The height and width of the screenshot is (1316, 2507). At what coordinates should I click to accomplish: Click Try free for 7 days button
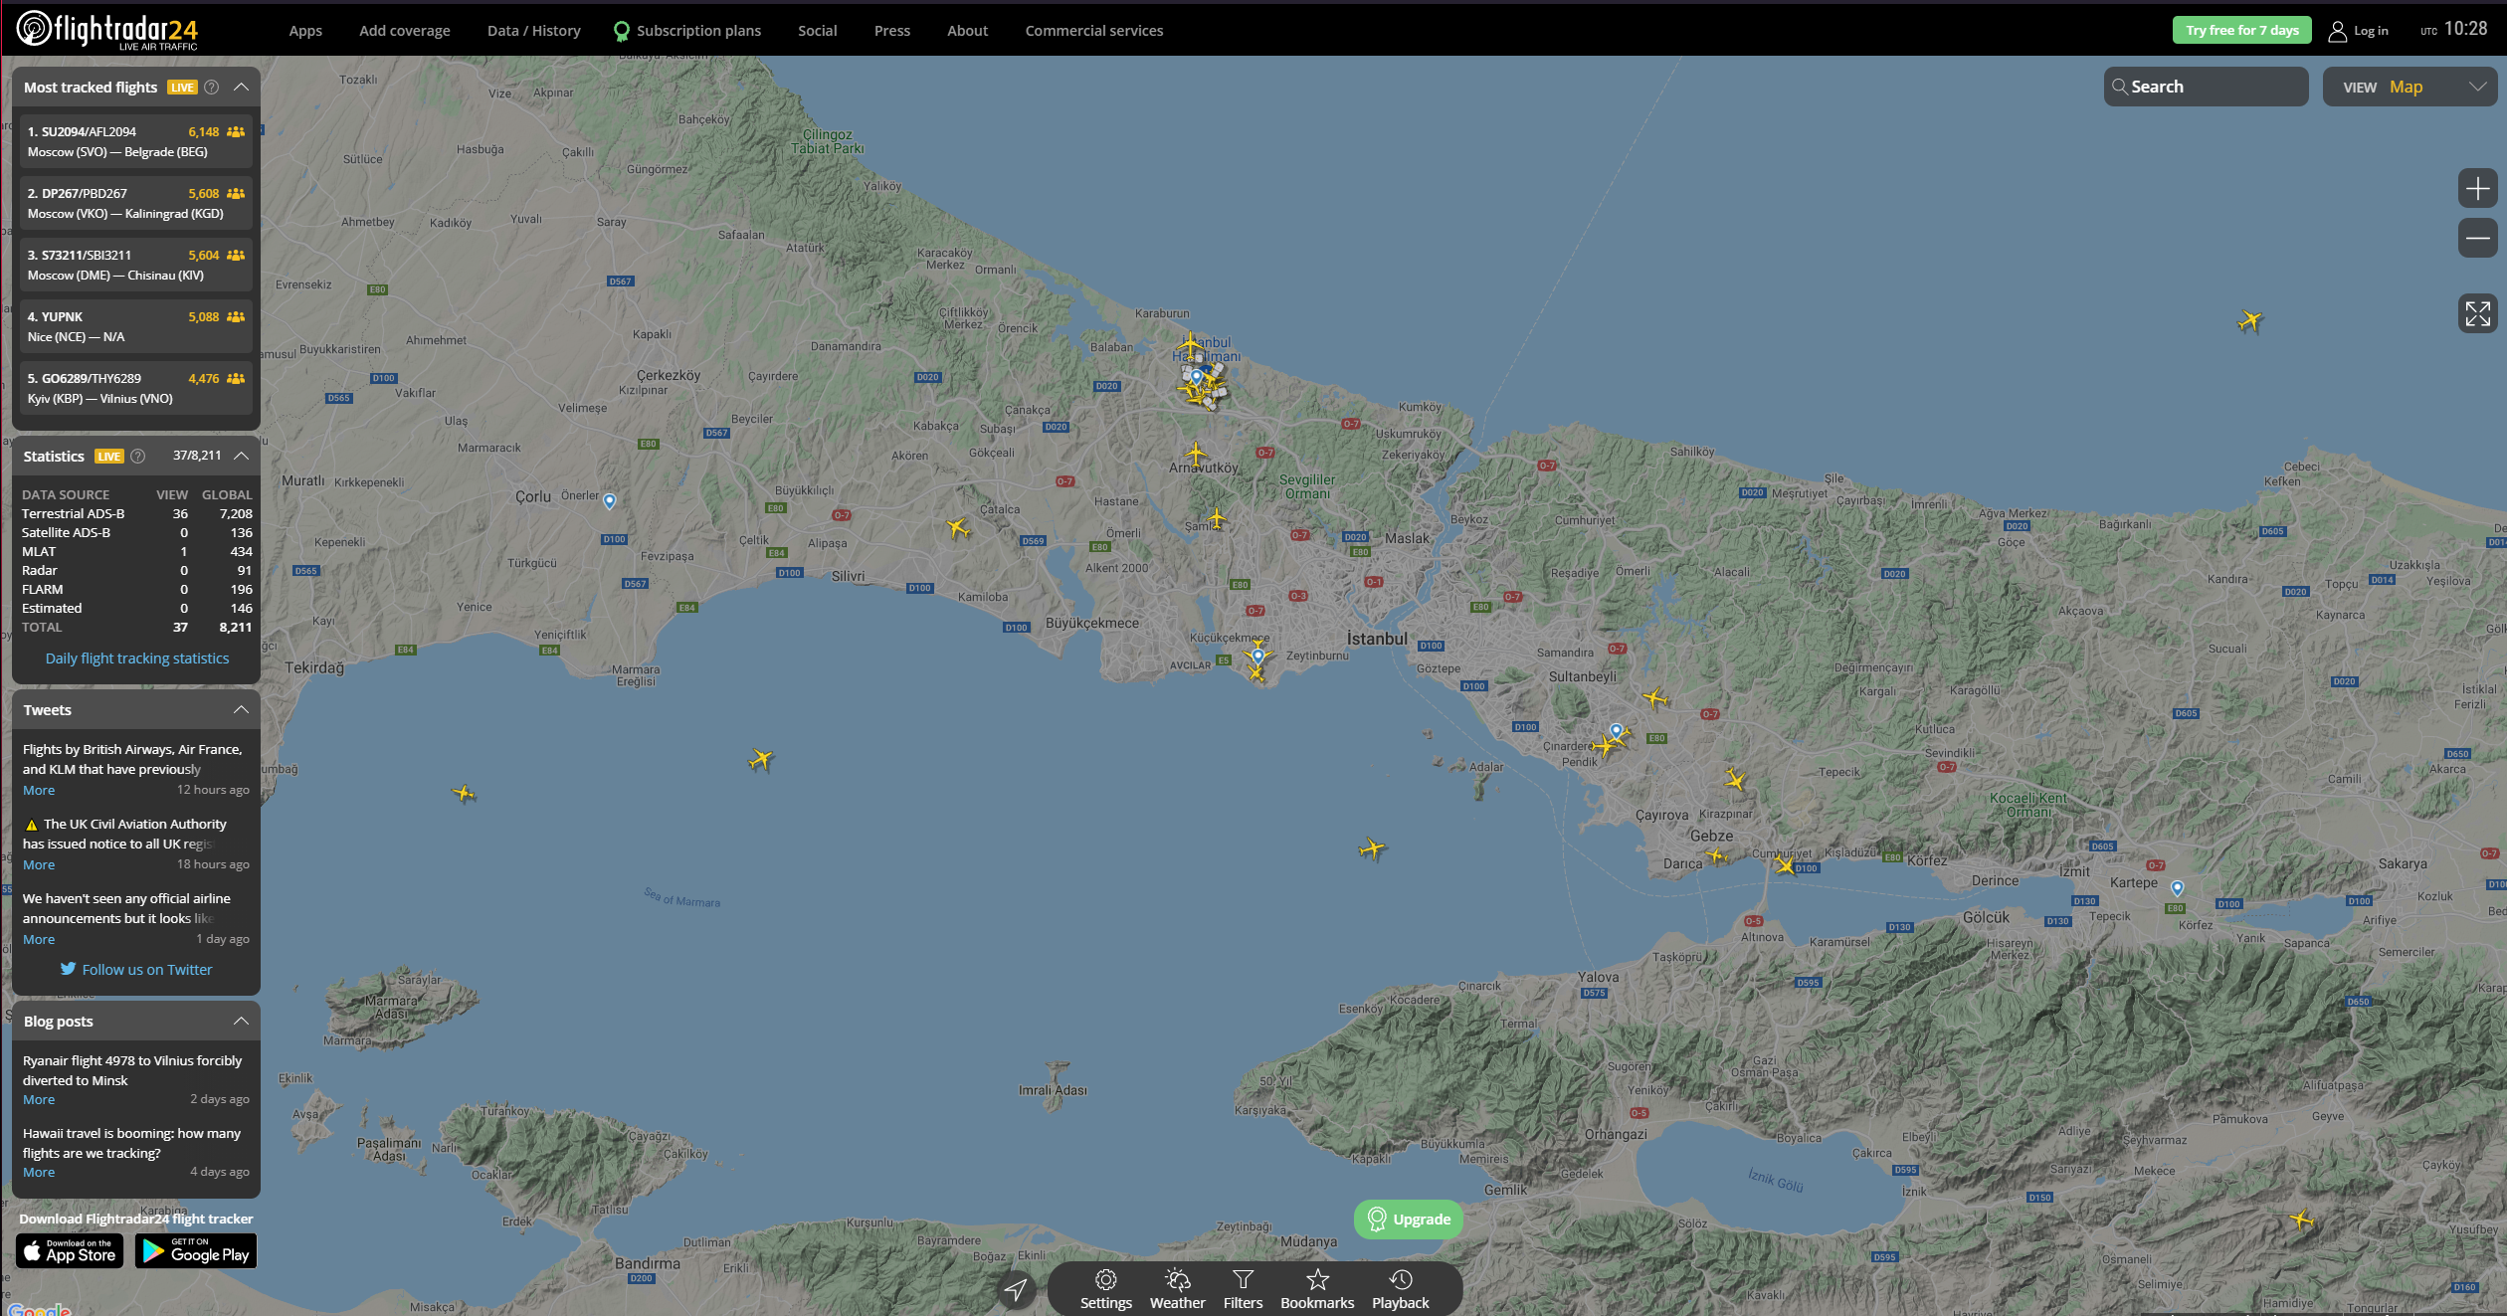(2241, 30)
